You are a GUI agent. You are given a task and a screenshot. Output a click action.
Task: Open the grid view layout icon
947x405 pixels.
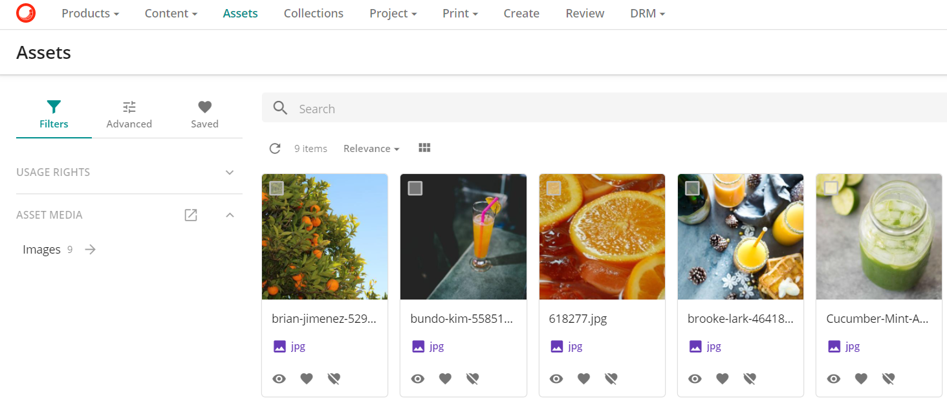(424, 148)
